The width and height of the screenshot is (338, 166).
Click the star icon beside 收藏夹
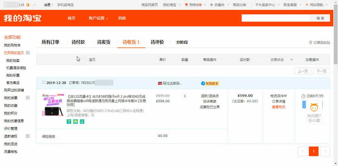pyautogui.click(x=211, y=5)
